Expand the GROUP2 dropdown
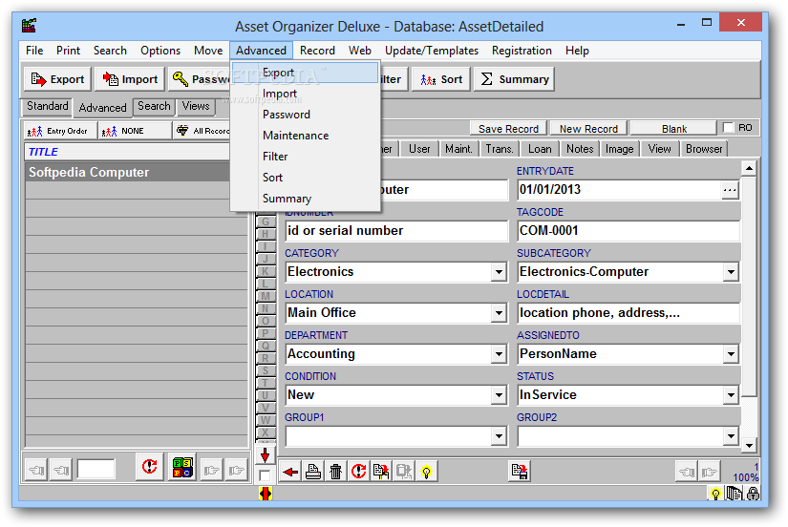Screen dimensions: 788x527 pyautogui.click(x=731, y=436)
